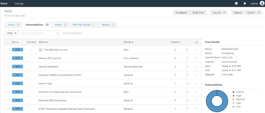Open the help question mark icon
Viewport: 265px width, 113px height.
(x=236, y=3)
